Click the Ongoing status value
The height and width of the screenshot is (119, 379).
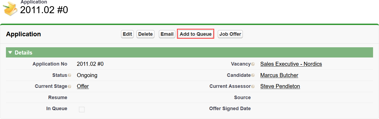pos(87,75)
